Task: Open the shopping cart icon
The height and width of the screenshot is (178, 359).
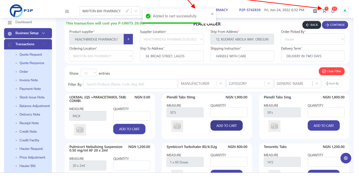Action: [324, 11]
